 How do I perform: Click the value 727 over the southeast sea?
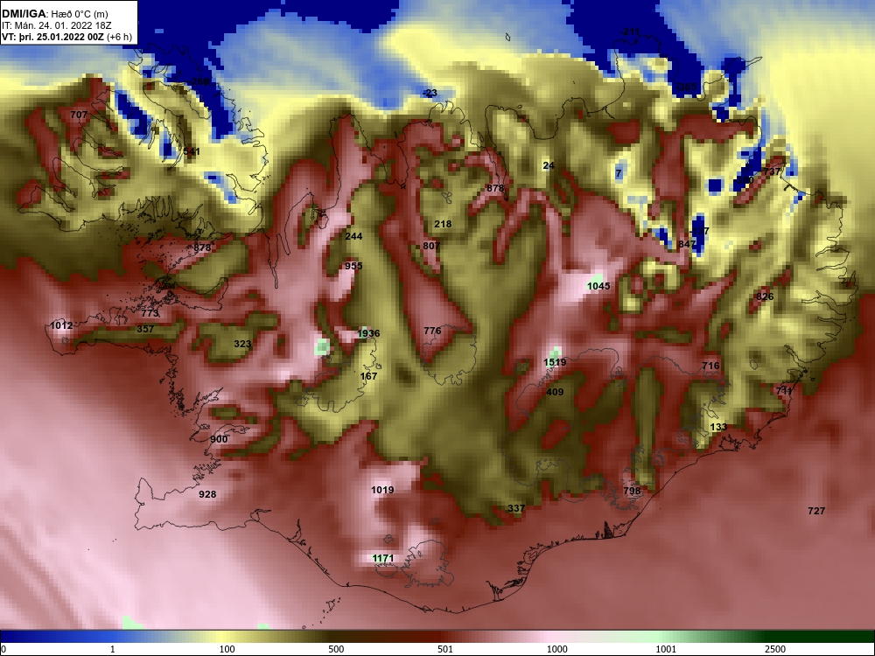[816, 511]
